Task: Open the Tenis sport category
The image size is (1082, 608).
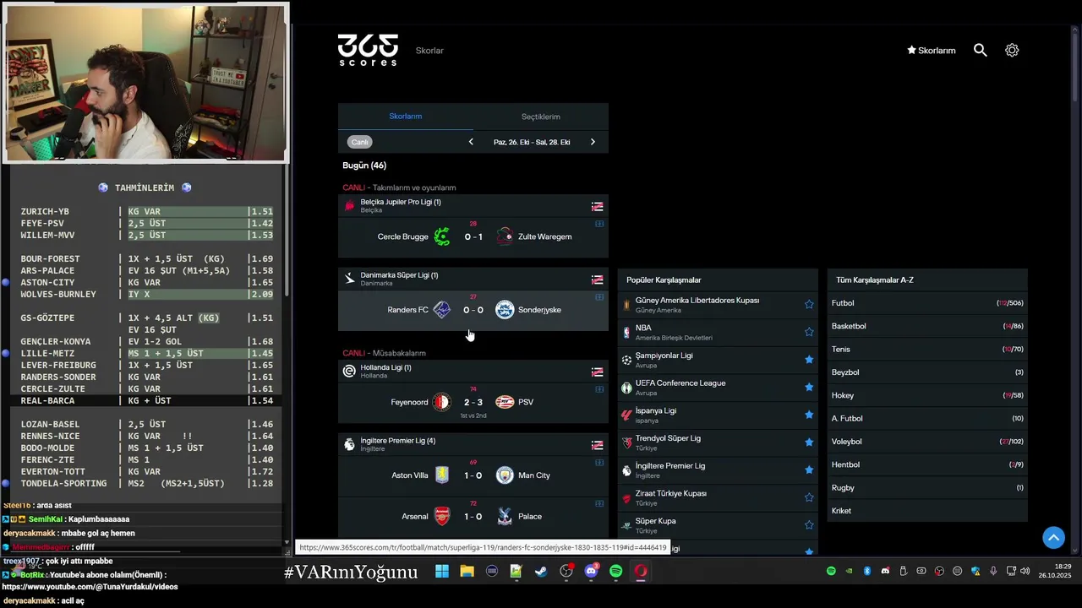Action: pos(927,349)
